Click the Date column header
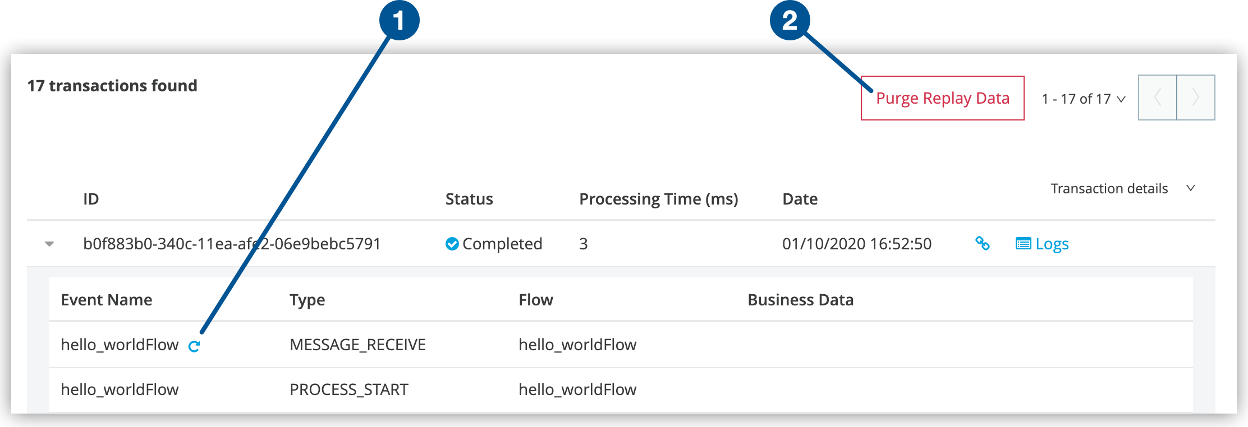Screen dimensions: 1248x427 pos(800,199)
